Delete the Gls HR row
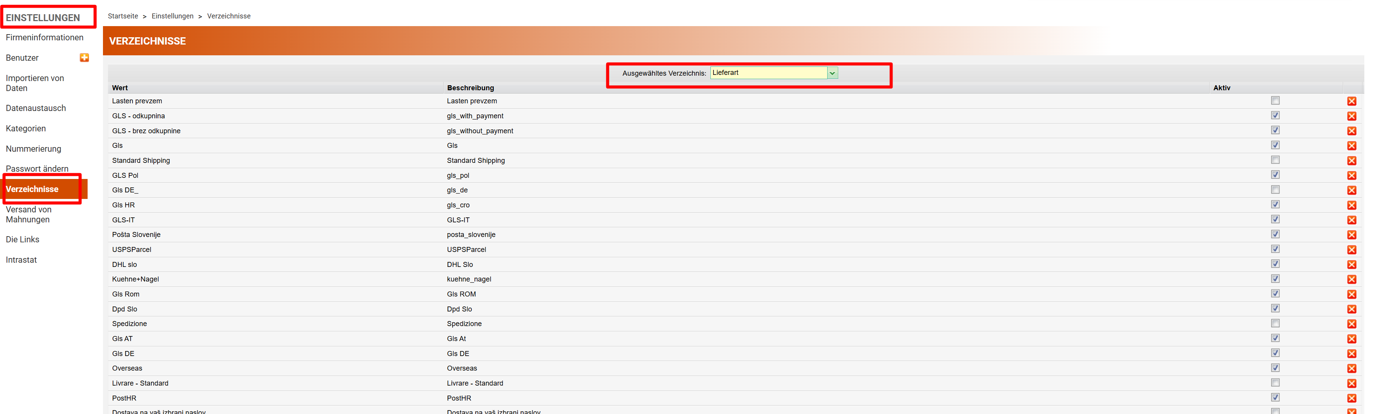Image resolution: width=1387 pixels, height=414 pixels. tap(1352, 205)
